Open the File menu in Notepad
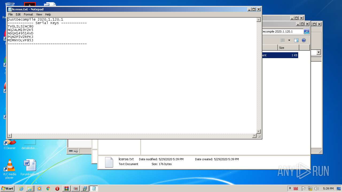This screenshot has height=192, width=342. [x=10, y=14]
